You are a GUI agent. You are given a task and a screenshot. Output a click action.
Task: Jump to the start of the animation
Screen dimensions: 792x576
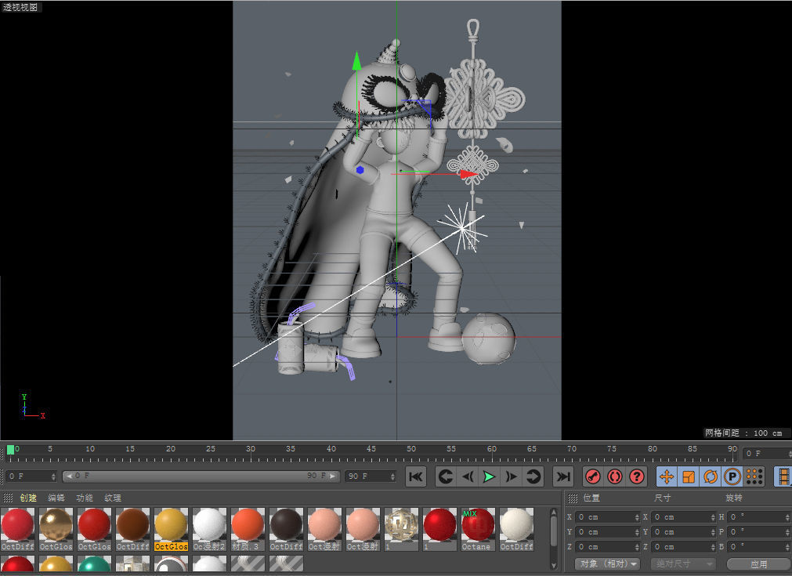(416, 476)
